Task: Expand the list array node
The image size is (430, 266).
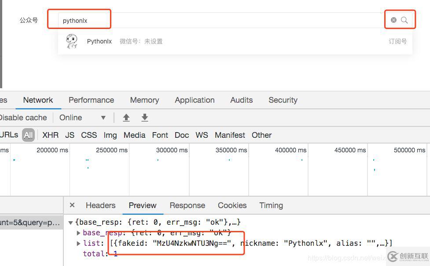Action: tap(78, 243)
